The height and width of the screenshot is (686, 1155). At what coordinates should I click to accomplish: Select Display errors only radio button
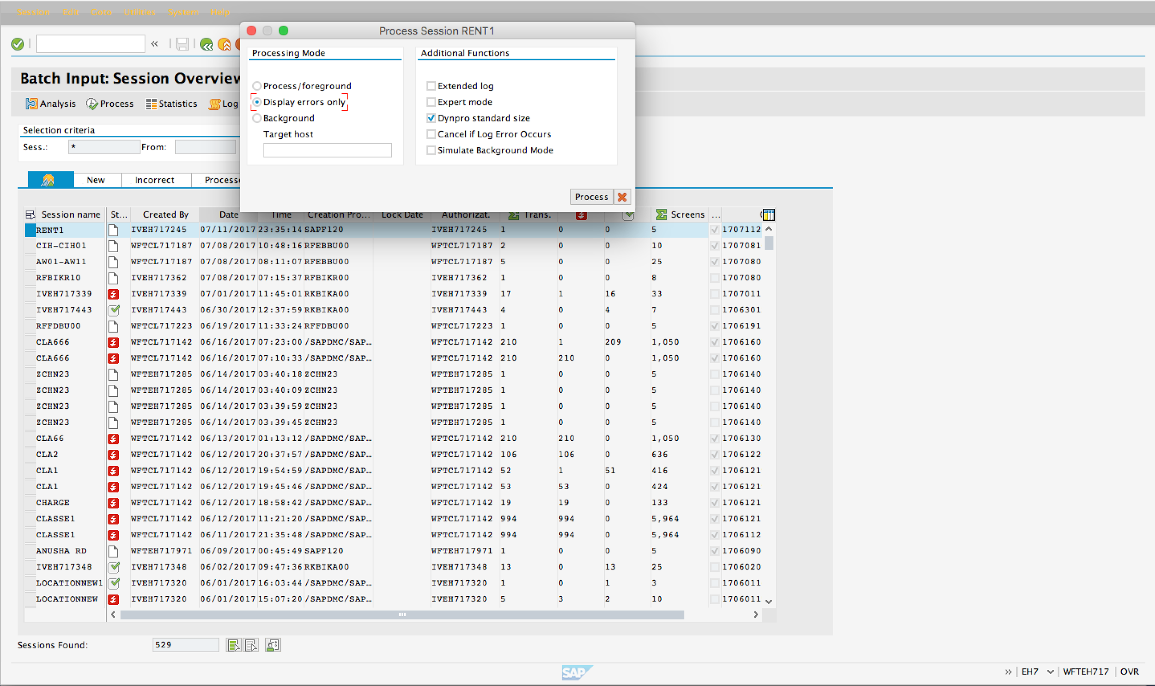click(x=257, y=101)
